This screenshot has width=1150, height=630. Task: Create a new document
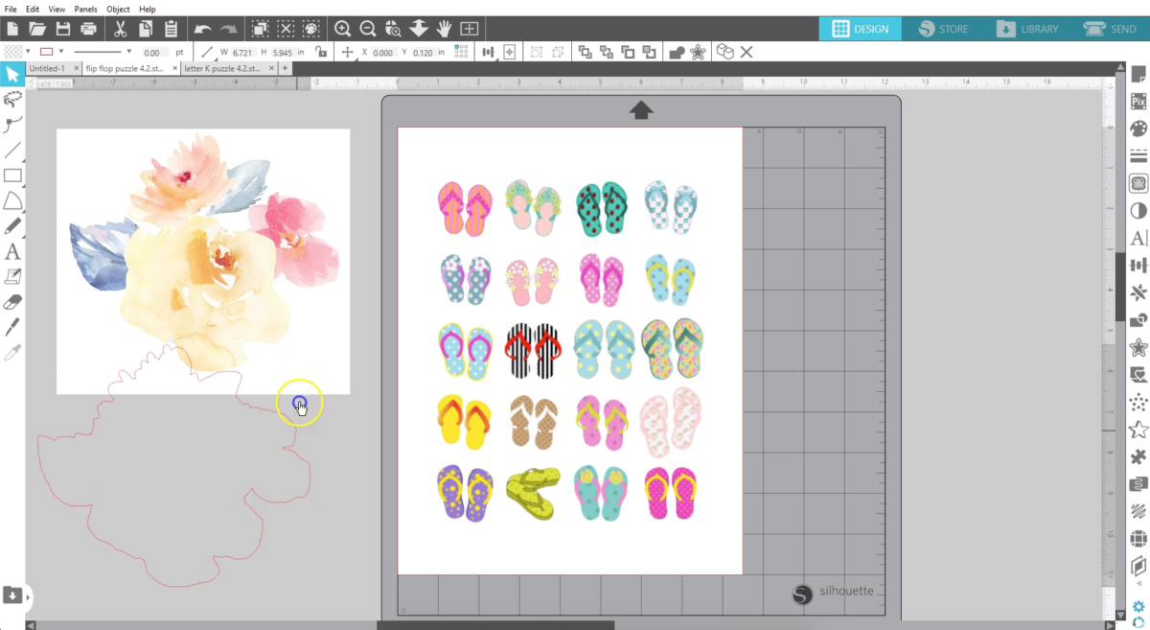(12, 29)
